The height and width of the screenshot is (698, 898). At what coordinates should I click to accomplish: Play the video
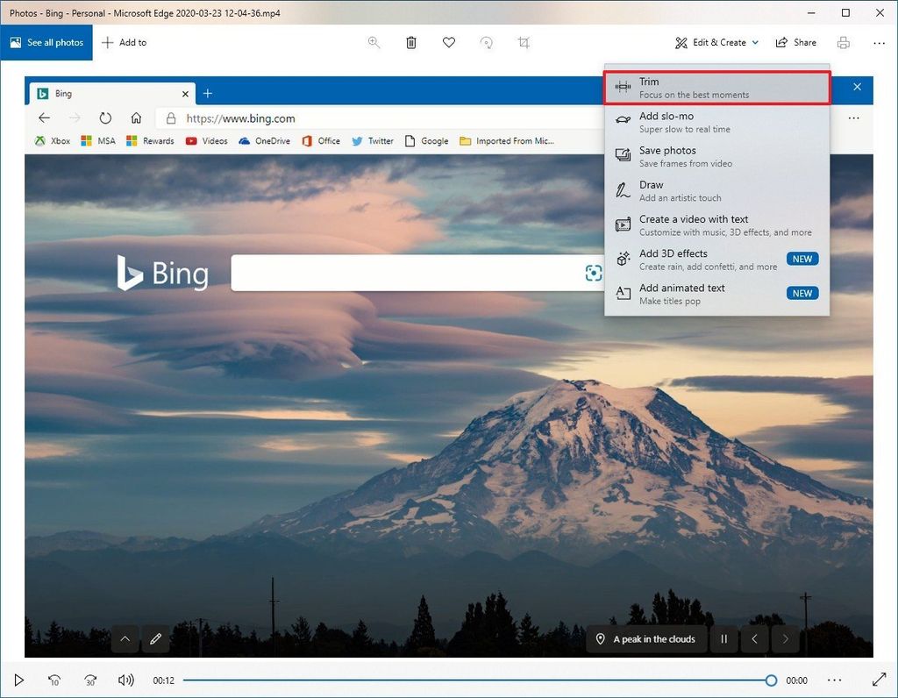click(x=19, y=680)
